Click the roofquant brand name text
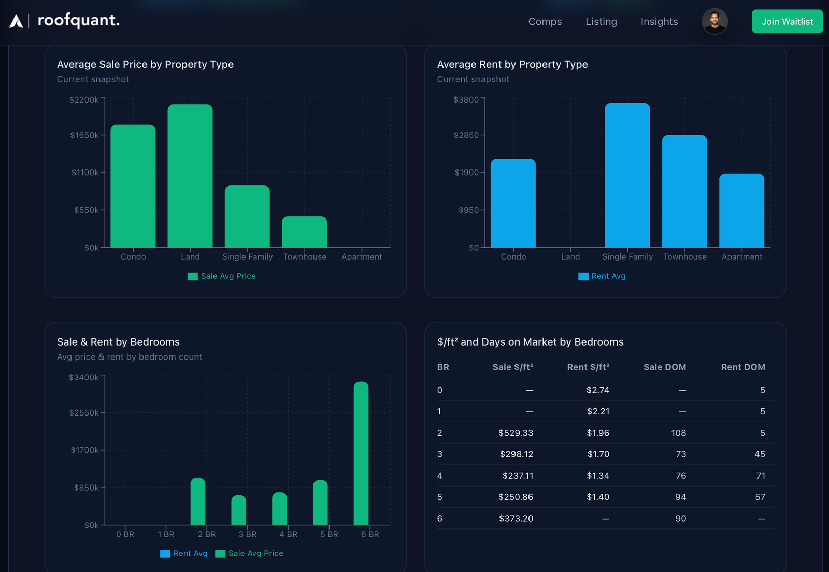The height and width of the screenshot is (572, 829). click(79, 21)
